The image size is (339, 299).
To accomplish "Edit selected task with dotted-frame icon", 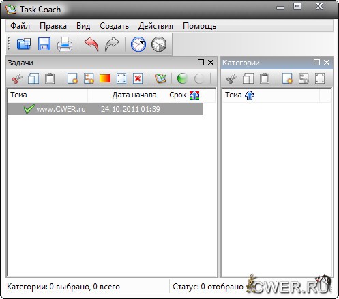I will (121, 79).
